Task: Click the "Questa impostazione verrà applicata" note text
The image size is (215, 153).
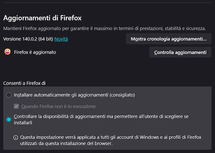Action: click(70, 137)
